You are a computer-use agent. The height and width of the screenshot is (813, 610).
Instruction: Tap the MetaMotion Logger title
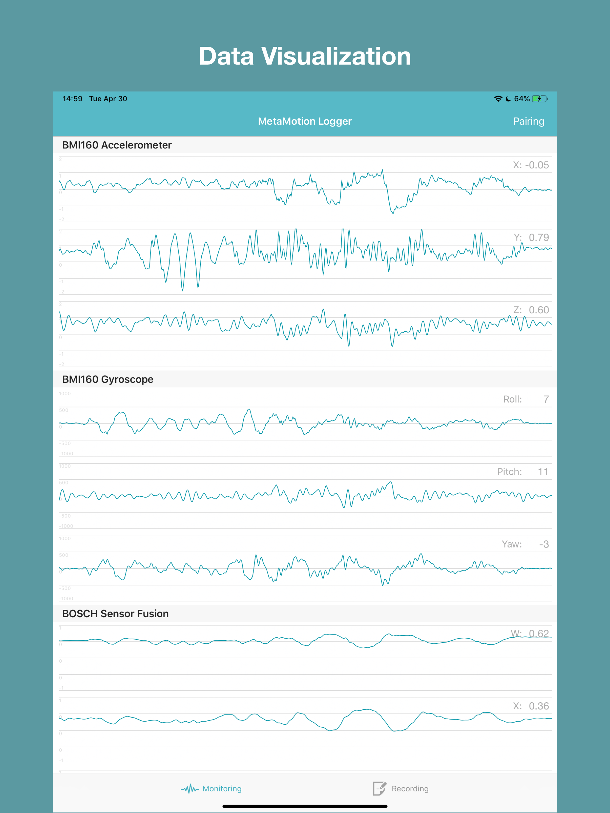[x=305, y=121]
